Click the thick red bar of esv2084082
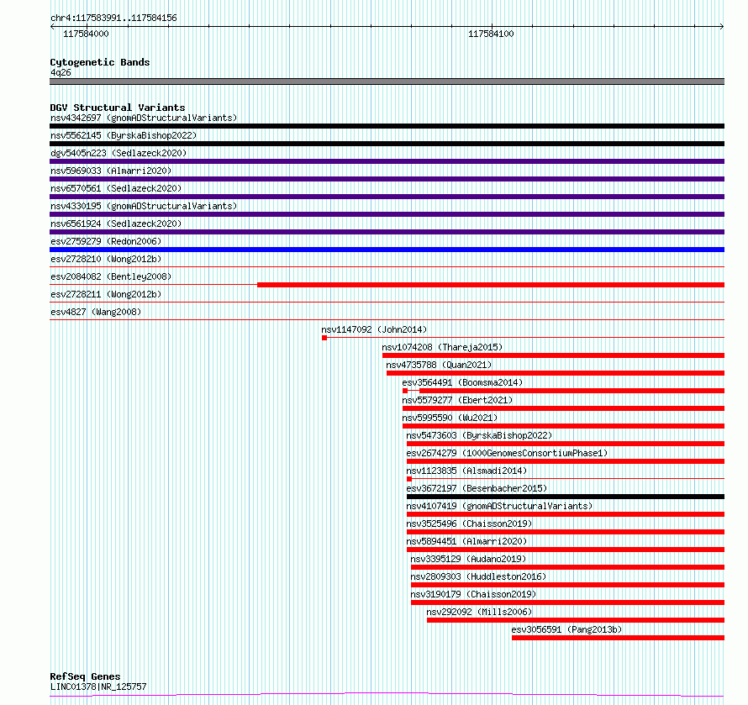 click(491, 285)
